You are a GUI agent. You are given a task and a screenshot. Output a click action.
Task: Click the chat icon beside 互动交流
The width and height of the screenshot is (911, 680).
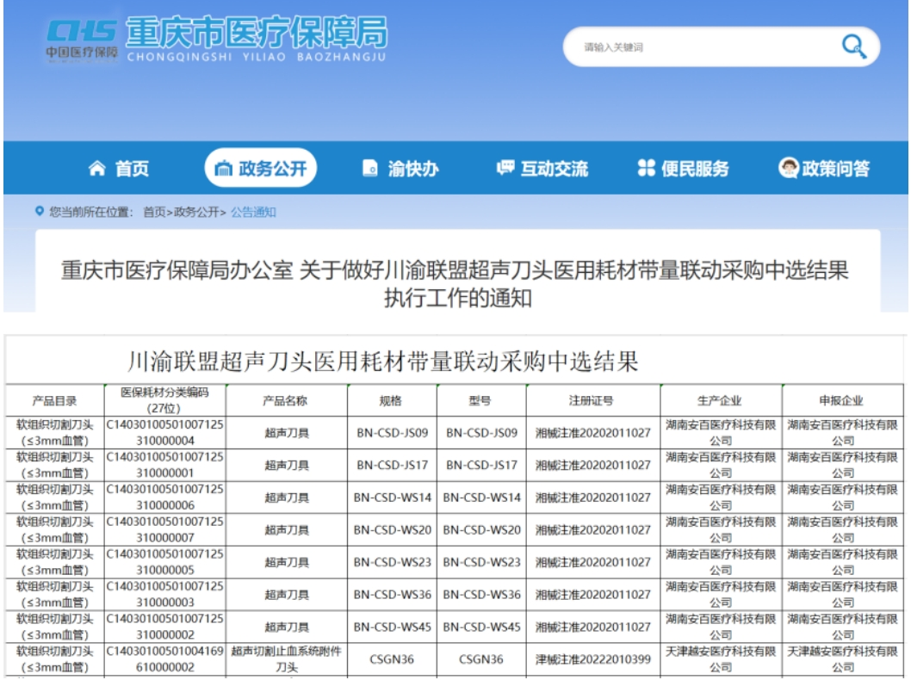click(x=505, y=168)
